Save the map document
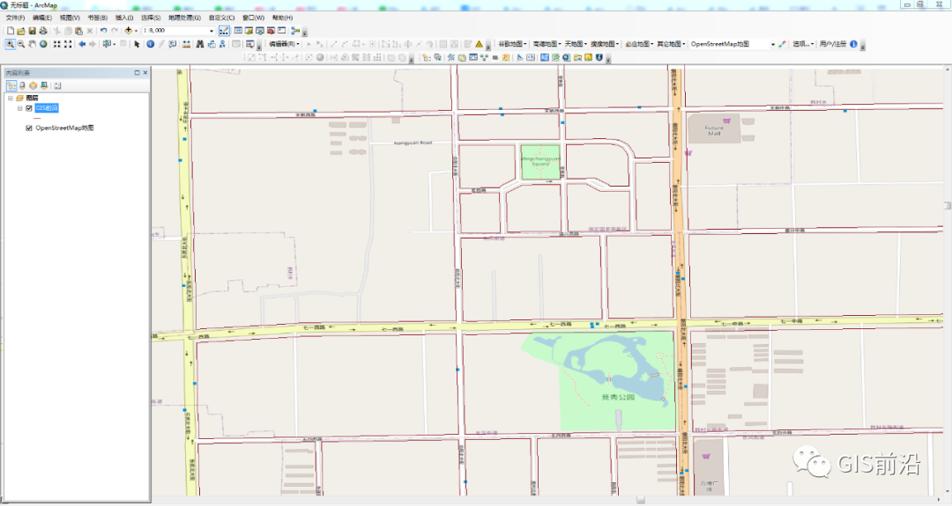 pos(32,30)
